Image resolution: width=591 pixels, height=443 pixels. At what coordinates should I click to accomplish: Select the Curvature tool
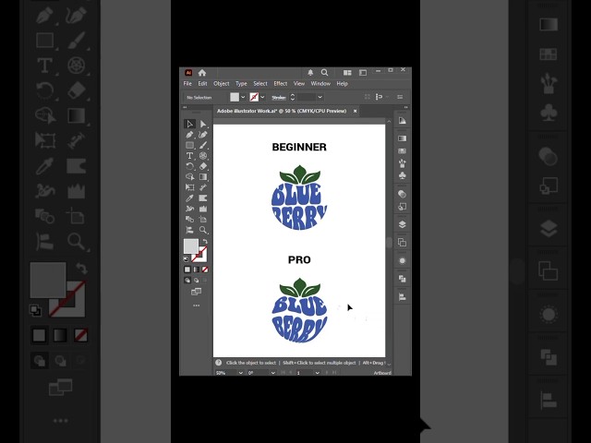click(x=203, y=135)
